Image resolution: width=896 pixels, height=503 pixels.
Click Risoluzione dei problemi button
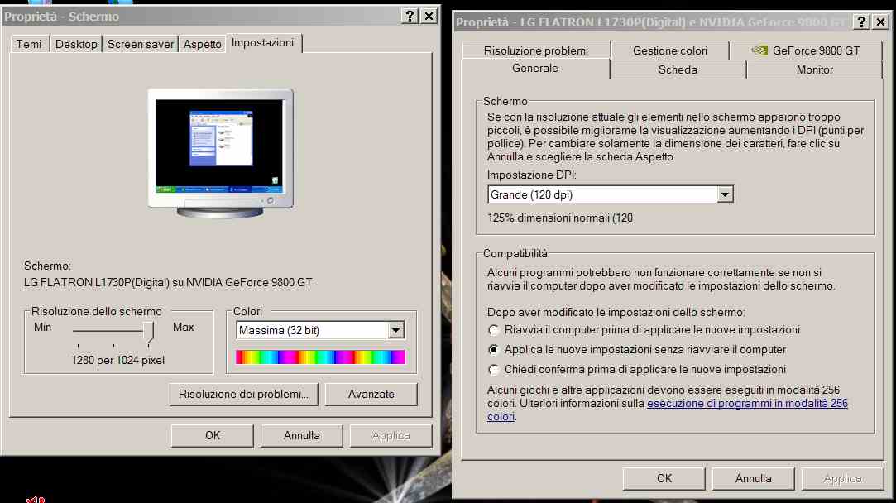pyautogui.click(x=243, y=395)
